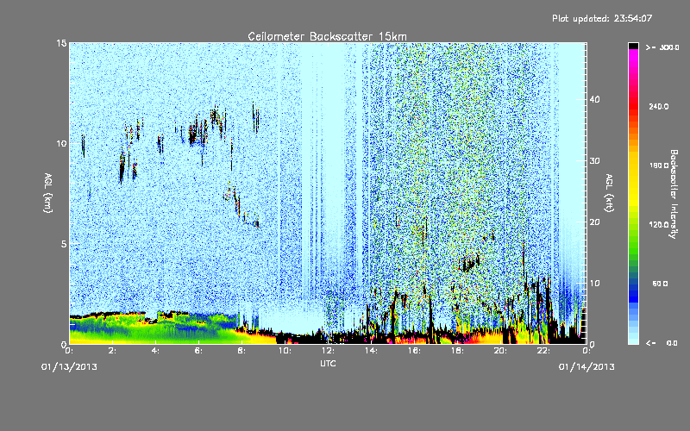Click the '10:' hour tick on time axis
This screenshot has height=431, width=690.
pos(285,351)
